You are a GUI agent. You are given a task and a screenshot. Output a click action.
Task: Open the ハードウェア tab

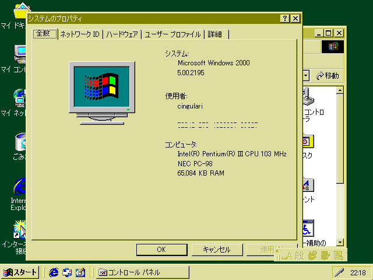click(x=122, y=34)
